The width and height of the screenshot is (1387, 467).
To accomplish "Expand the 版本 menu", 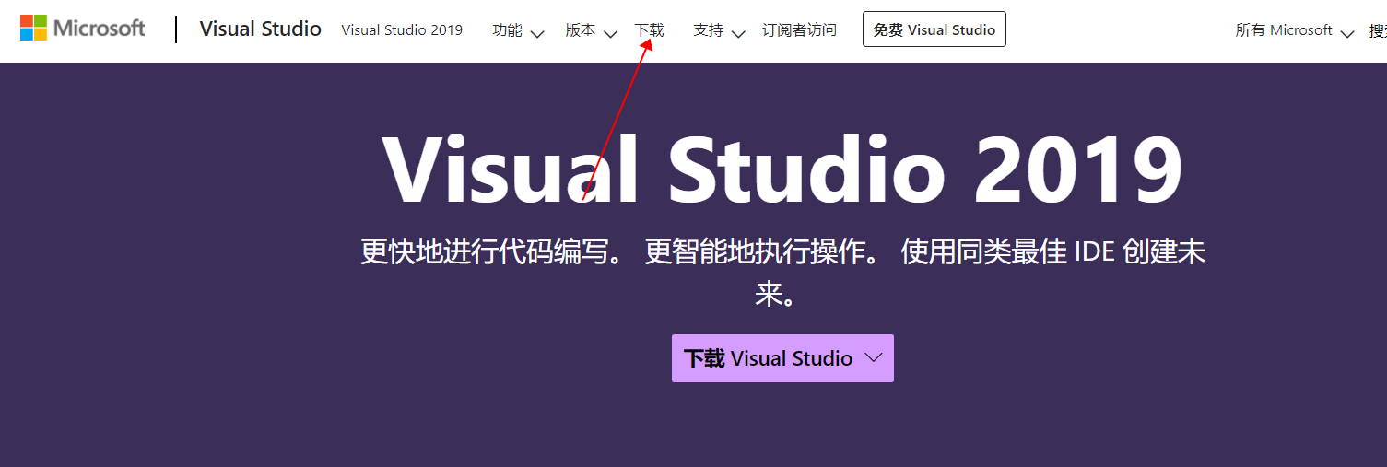I will click(591, 30).
